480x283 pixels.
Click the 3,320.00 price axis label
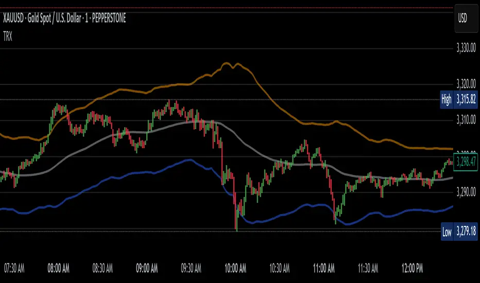click(466, 83)
